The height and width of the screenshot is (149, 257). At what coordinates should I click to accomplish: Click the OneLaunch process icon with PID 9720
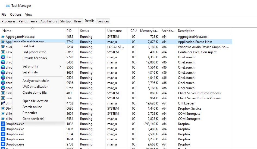[x=3, y=57]
